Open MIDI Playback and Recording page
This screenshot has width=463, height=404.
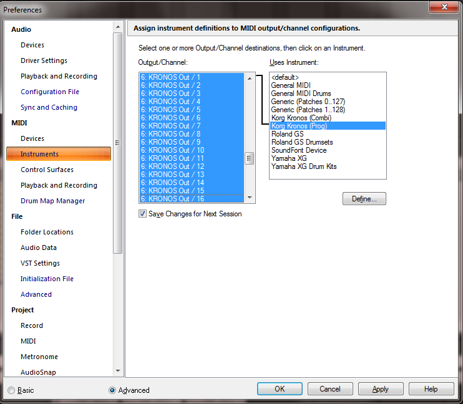[x=59, y=185]
